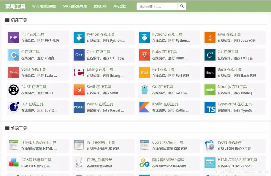
Task: Select the orange Java icon
Action: [210, 37]
